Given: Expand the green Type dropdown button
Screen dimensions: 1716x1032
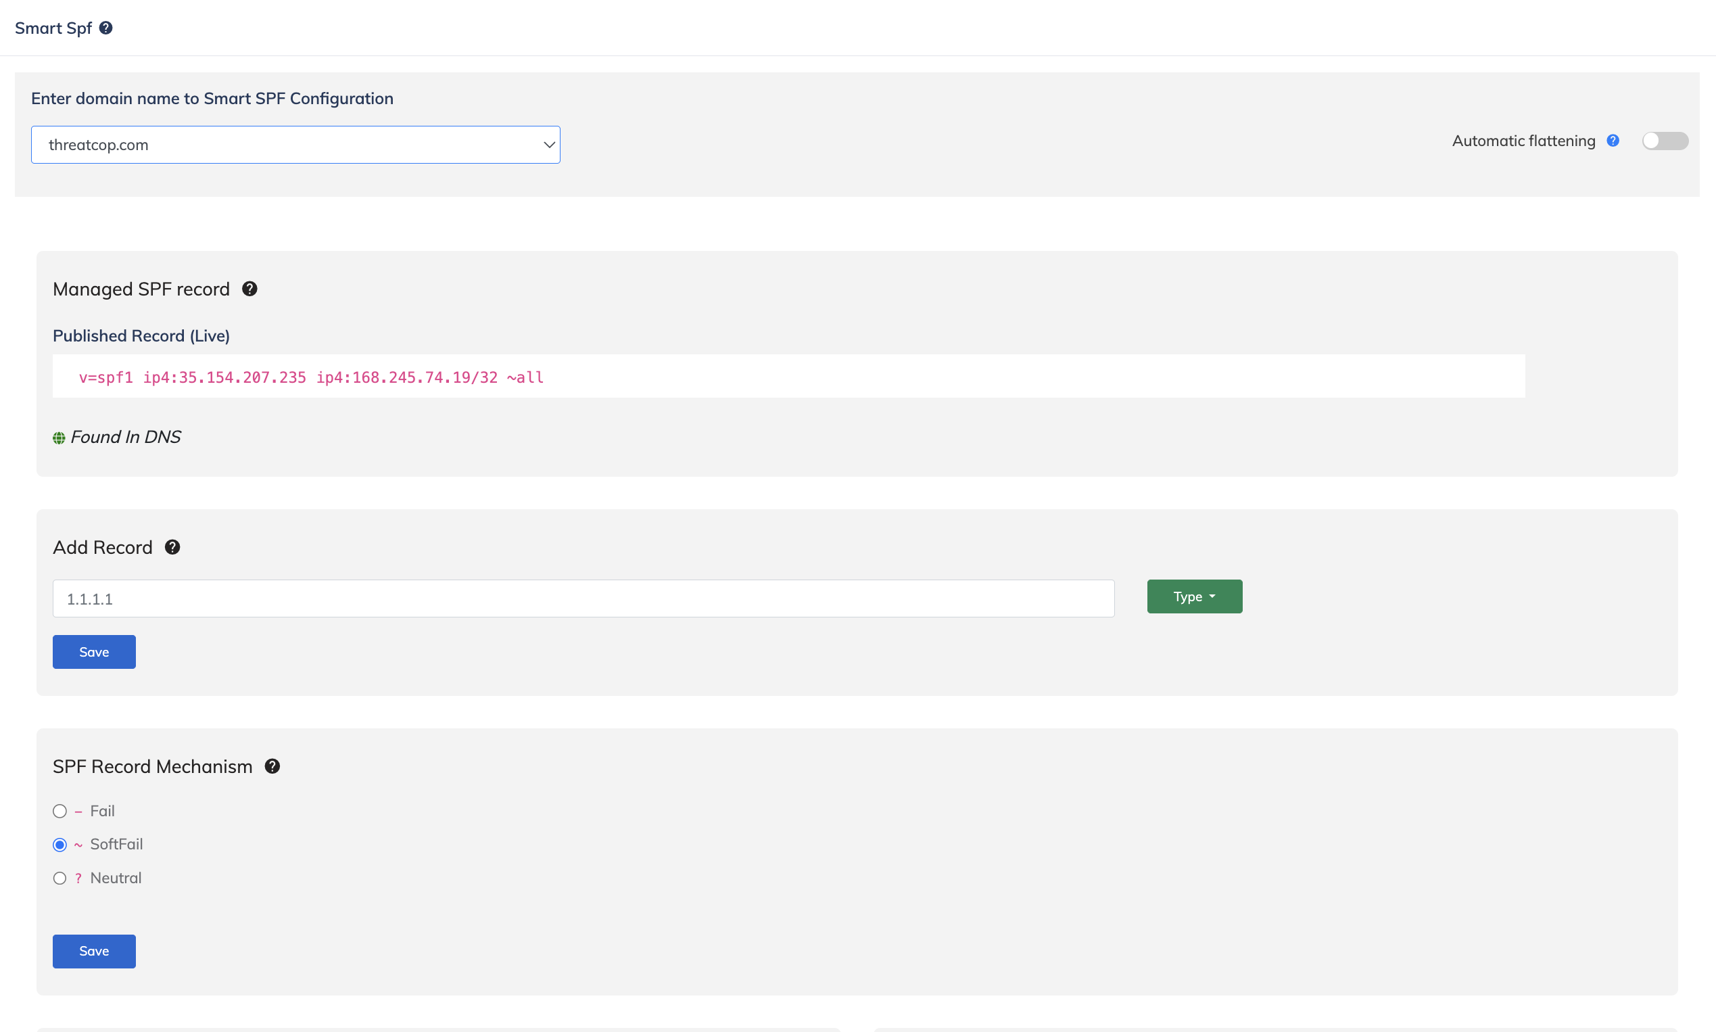Looking at the screenshot, I should (1194, 596).
